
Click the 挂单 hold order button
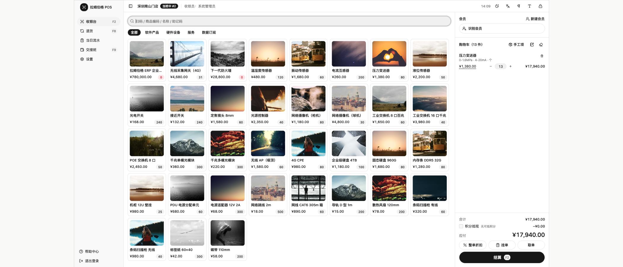click(x=502, y=245)
